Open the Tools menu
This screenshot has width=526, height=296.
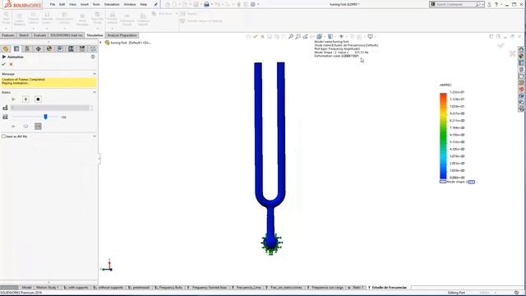tap(96, 4)
